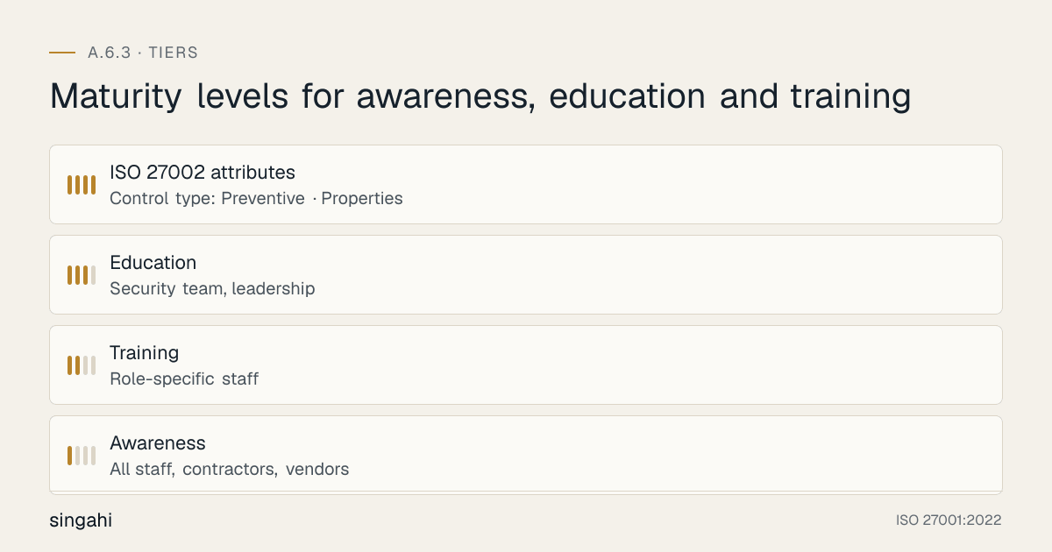This screenshot has height=552, width=1052.
Task: Click the ISO 27001:2022 footer reference
Action: click(949, 520)
